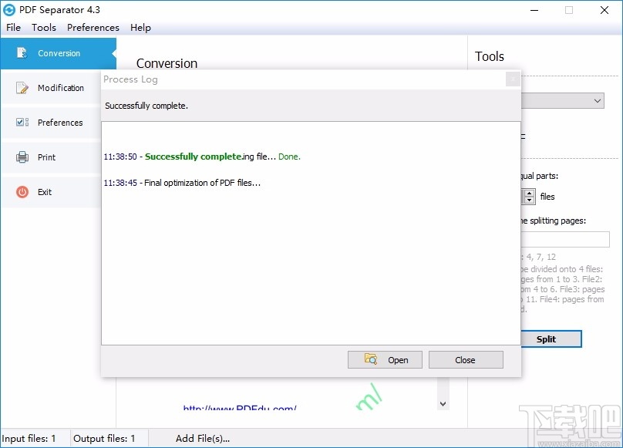This screenshot has height=448, width=623.
Task: Open the Help menu
Action: coord(140,27)
